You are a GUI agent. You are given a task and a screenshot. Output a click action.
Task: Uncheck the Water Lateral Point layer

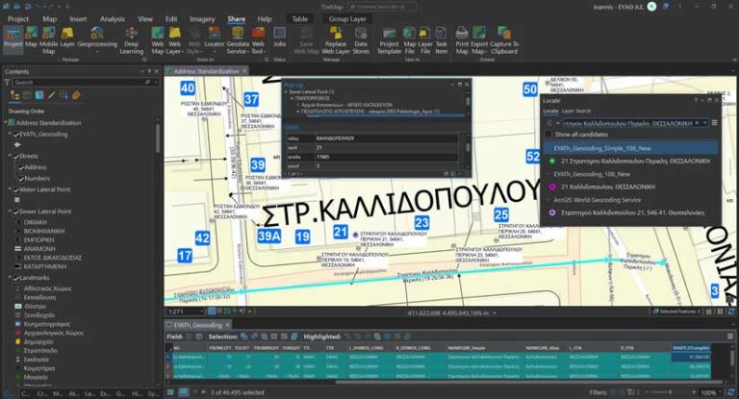point(16,189)
